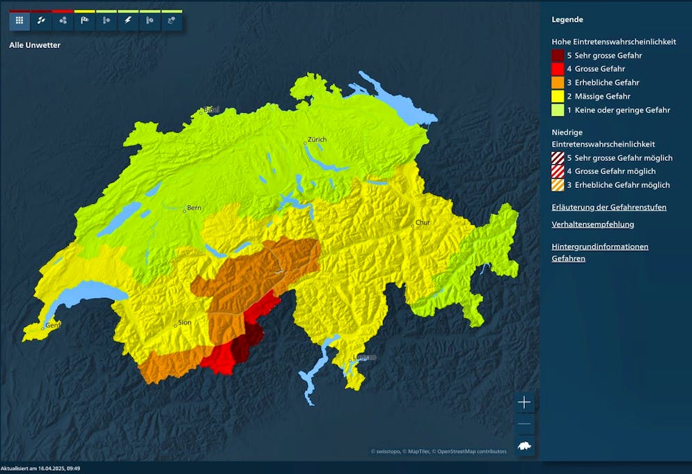Image resolution: width=692 pixels, height=474 pixels.
Task: Select the wind flag hazard icon
Action: (x=84, y=20)
